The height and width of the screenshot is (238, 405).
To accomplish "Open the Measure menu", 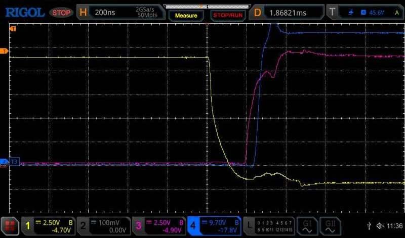I will 186,16.
